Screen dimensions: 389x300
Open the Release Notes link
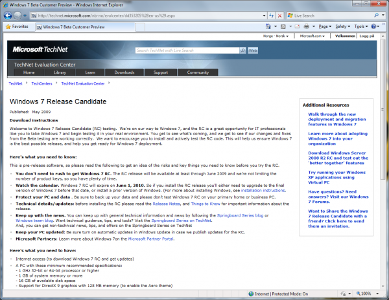click(x=166, y=204)
